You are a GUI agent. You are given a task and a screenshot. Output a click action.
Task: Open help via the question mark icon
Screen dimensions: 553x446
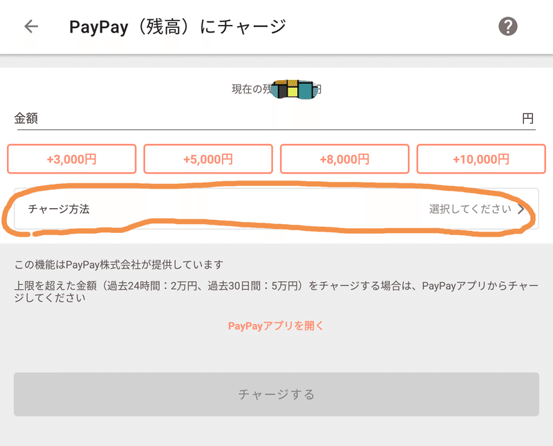(508, 26)
